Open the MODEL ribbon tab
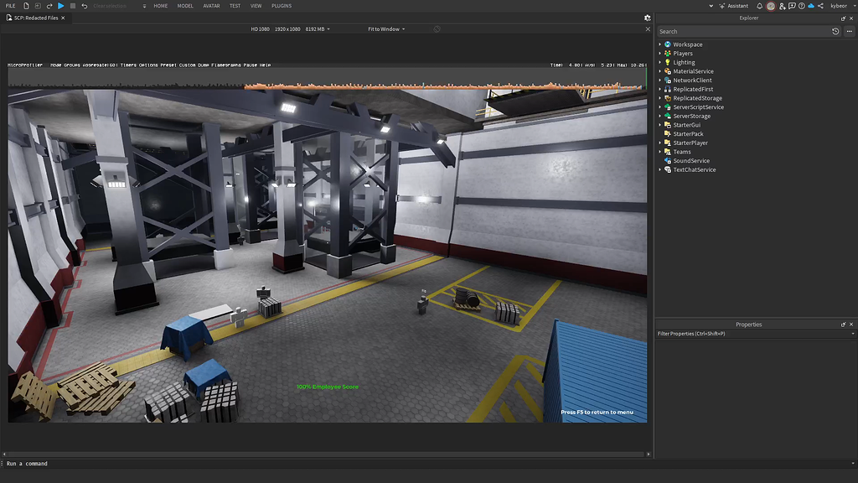 (185, 6)
